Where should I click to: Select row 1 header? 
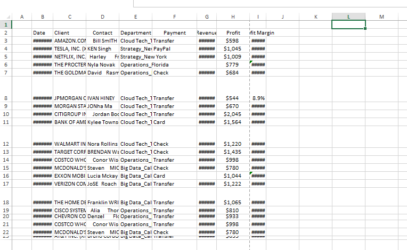click(6, 25)
